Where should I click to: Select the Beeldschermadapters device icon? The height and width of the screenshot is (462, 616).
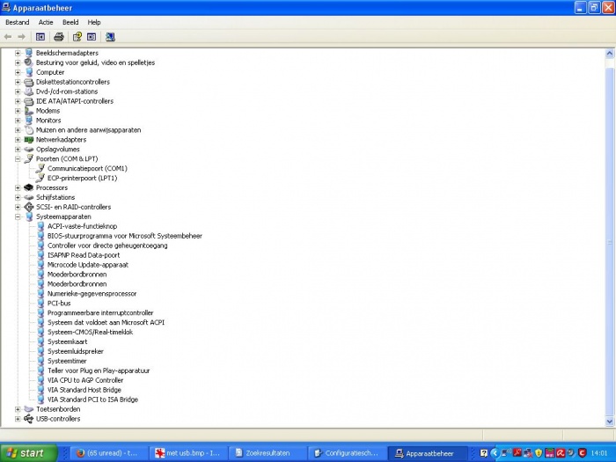tap(29, 53)
